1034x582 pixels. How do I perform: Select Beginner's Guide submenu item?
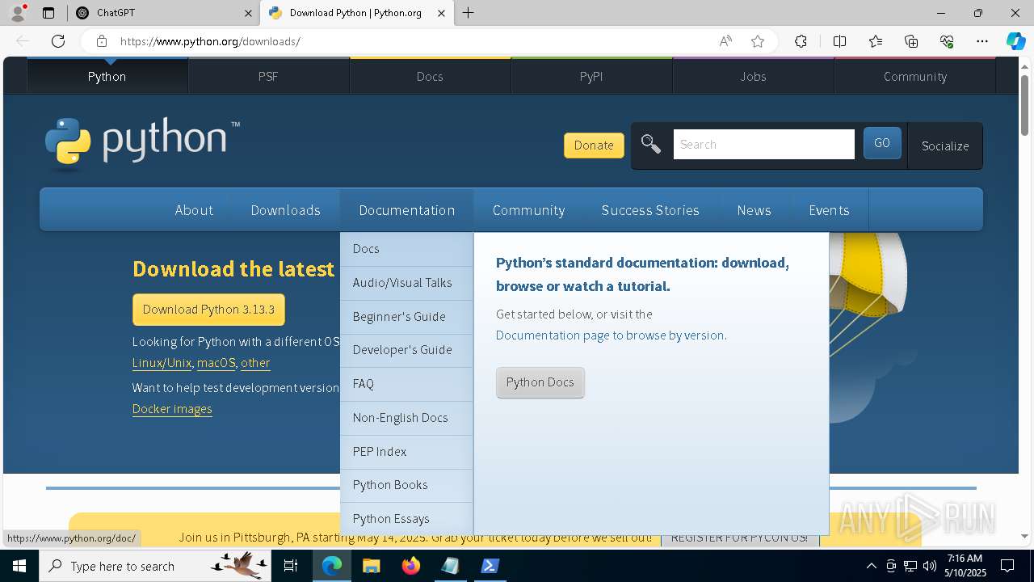point(406,317)
